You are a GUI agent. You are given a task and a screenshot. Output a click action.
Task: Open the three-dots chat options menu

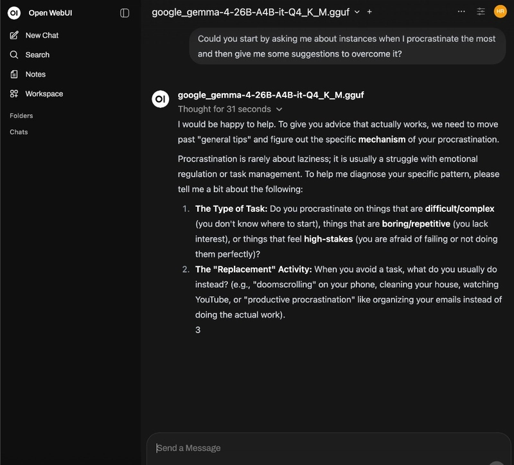click(x=461, y=12)
